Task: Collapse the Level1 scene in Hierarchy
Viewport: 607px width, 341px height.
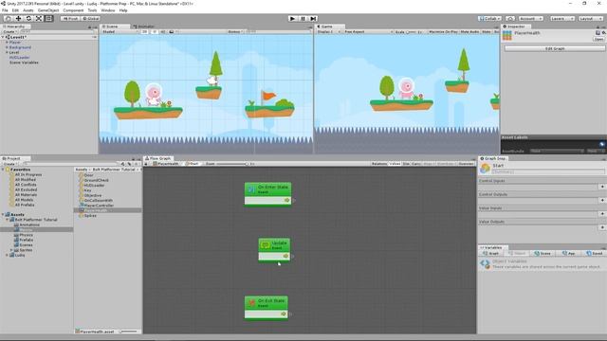Action: pos(3,37)
